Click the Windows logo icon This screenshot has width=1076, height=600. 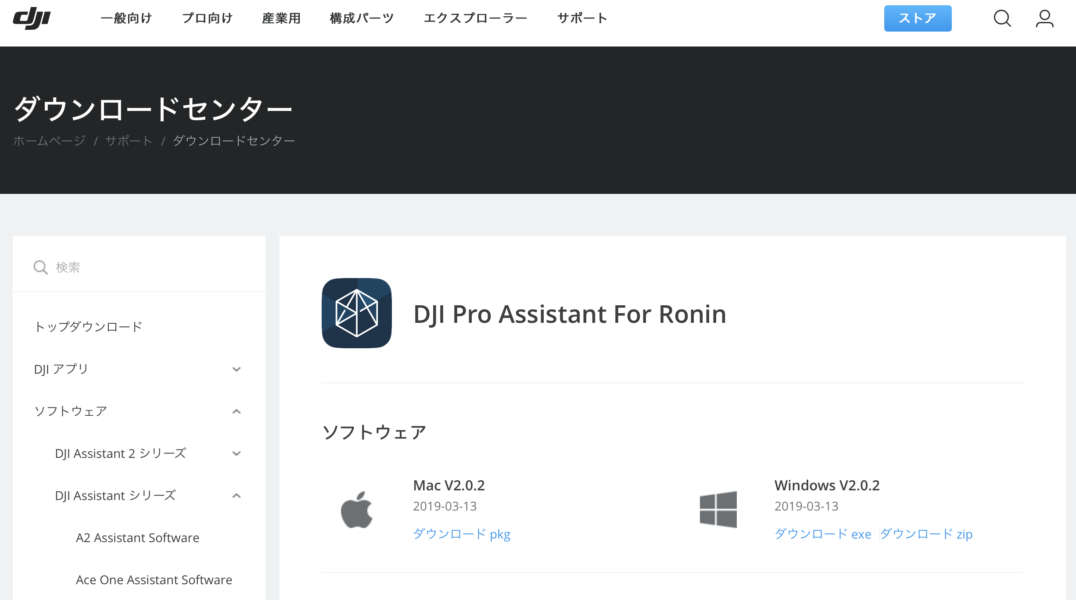718,510
